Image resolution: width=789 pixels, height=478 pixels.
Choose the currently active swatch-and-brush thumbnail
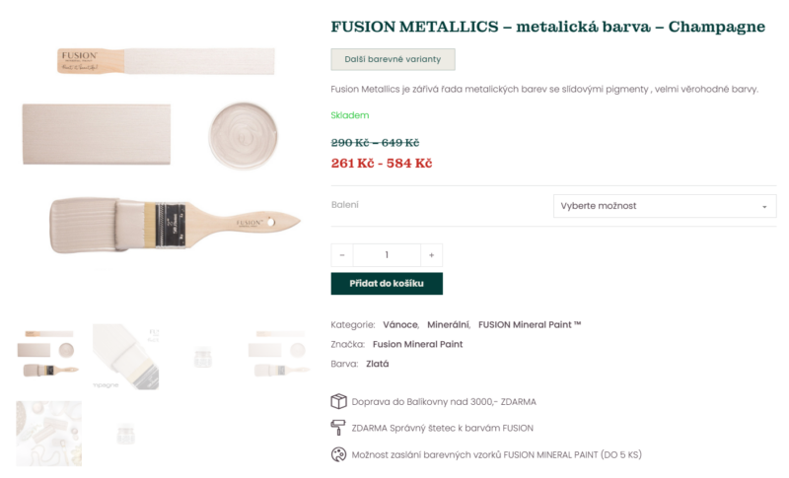(48, 356)
